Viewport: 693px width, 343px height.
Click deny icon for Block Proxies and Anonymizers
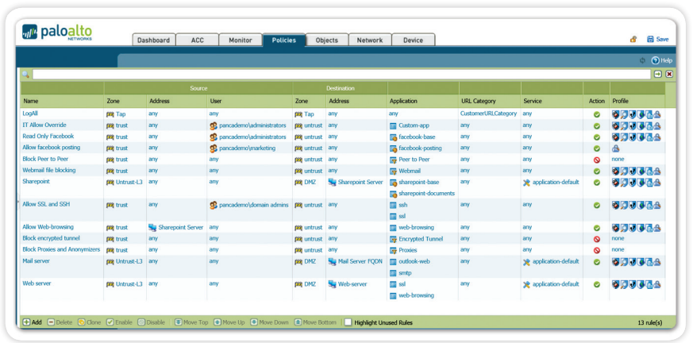[x=596, y=251]
